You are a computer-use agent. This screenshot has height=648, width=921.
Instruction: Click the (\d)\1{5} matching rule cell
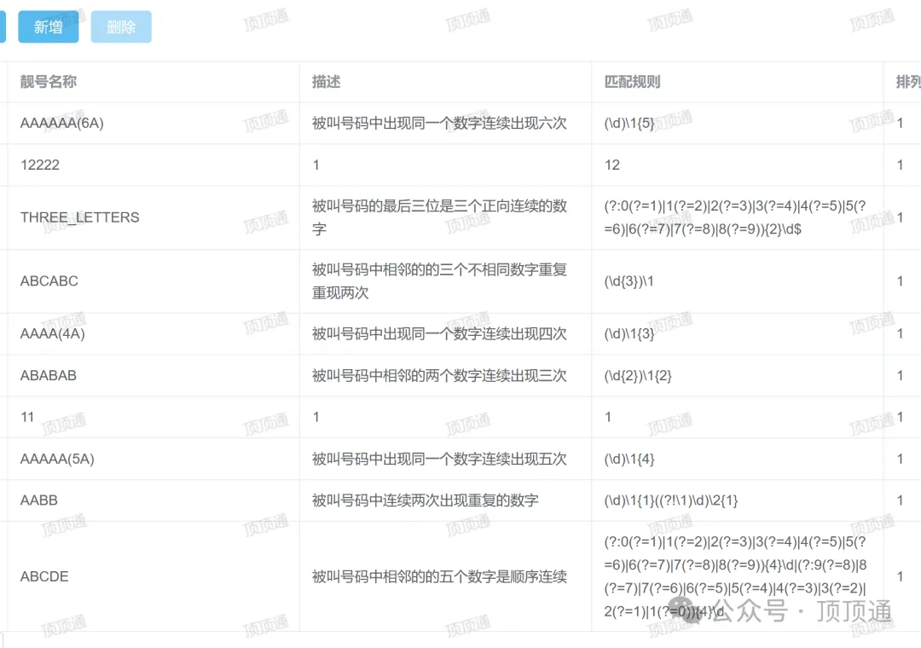(629, 124)
